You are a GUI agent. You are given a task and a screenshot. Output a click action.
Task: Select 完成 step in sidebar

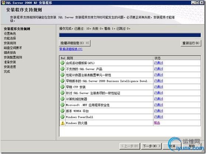tap(7, 71)
